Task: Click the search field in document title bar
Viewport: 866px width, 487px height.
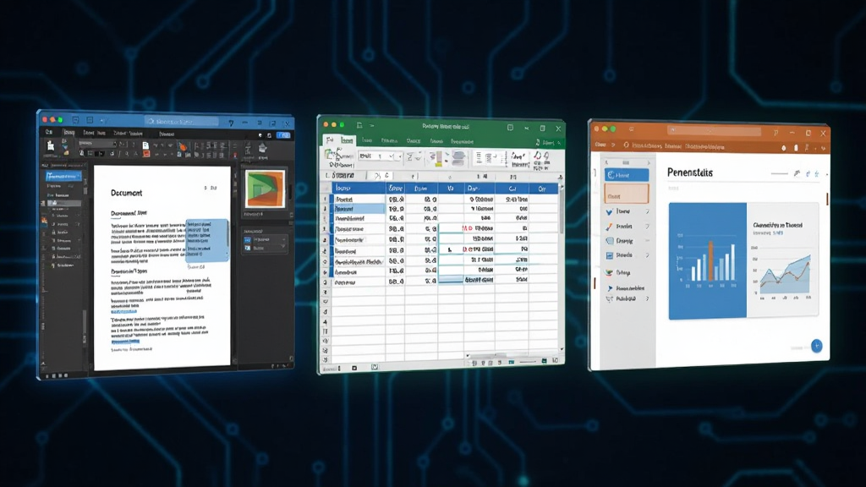Action: [183, 122]
